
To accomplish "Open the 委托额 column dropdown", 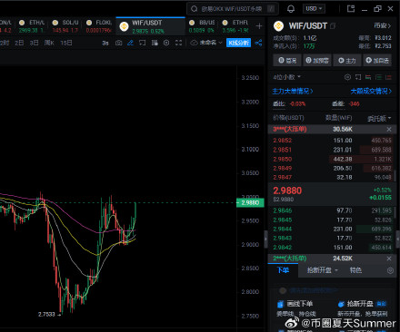I will pos(379,118).
